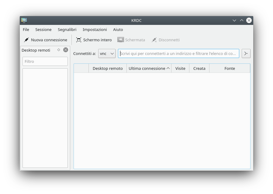273x194 pixels.
Task: Focus the Filtro input field
Action: tap(45, 61)
